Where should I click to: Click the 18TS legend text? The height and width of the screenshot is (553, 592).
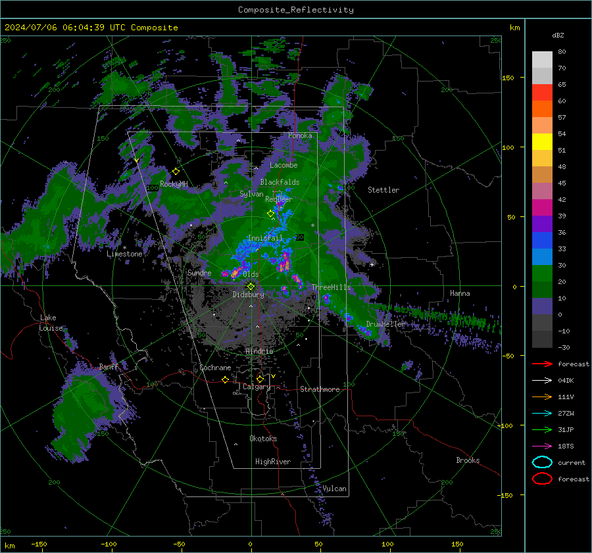[566, 446]
